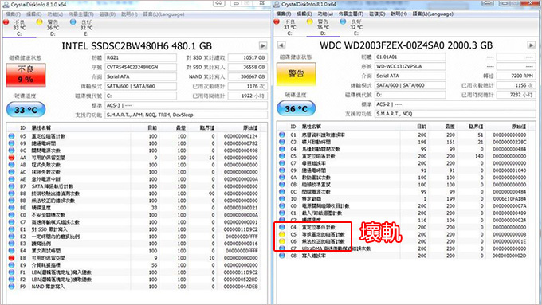Open 磁碟(D) menu in the WDC window
The width and height of the screenshot is (542, 305).
pyautogui.click(x=377, y=14)
